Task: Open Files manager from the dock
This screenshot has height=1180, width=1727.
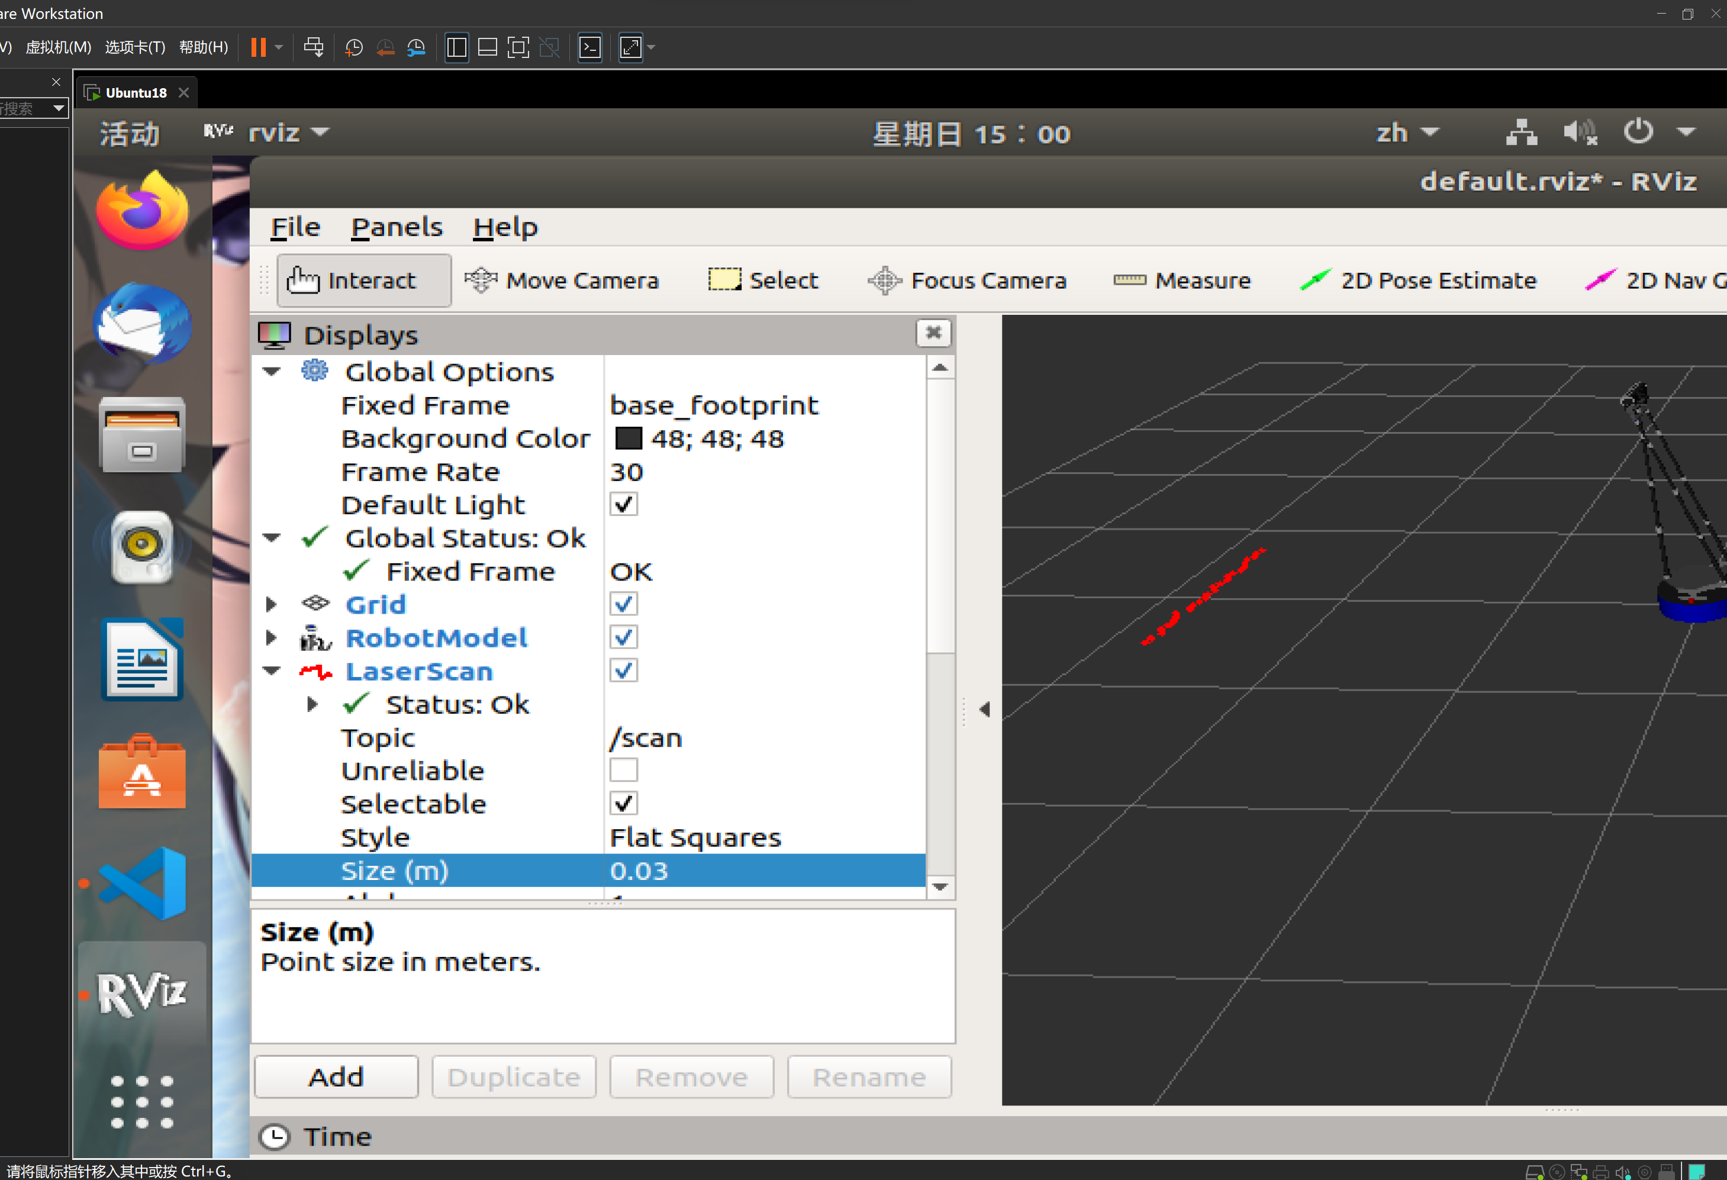Action: click(x=142, y=435)
